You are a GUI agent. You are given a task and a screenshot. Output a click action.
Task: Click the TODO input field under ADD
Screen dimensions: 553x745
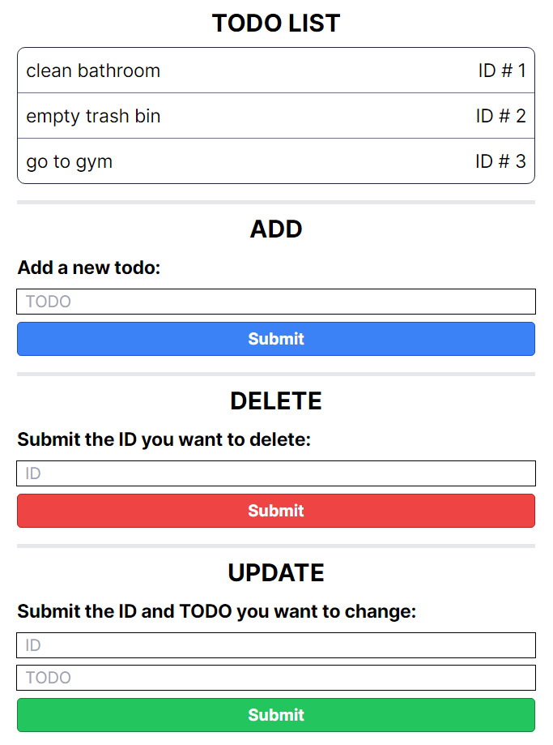click(x=276, y=301)
